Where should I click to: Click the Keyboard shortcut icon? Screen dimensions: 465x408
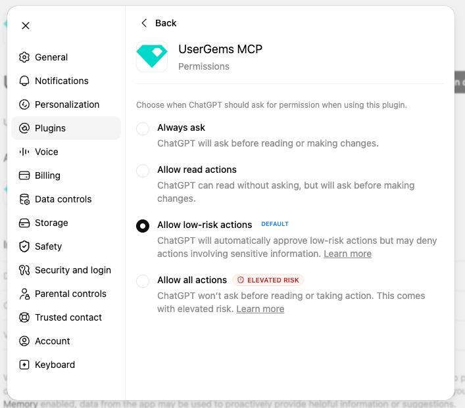click(24, 365)
